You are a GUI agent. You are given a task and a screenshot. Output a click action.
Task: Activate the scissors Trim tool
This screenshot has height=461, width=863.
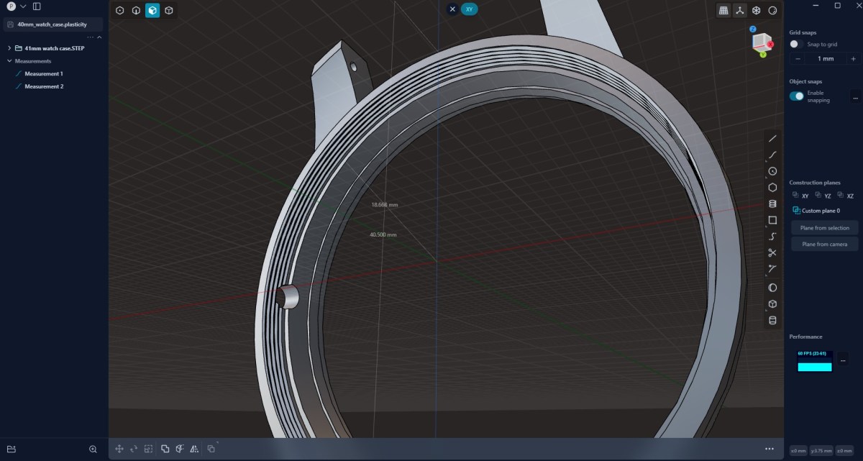772,252
